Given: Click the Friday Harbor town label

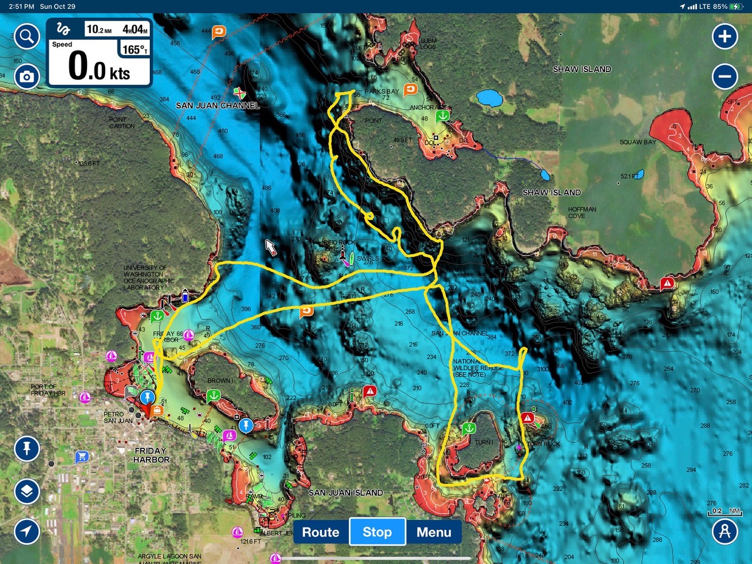Looking at the screenshot, I should point(152,455).
